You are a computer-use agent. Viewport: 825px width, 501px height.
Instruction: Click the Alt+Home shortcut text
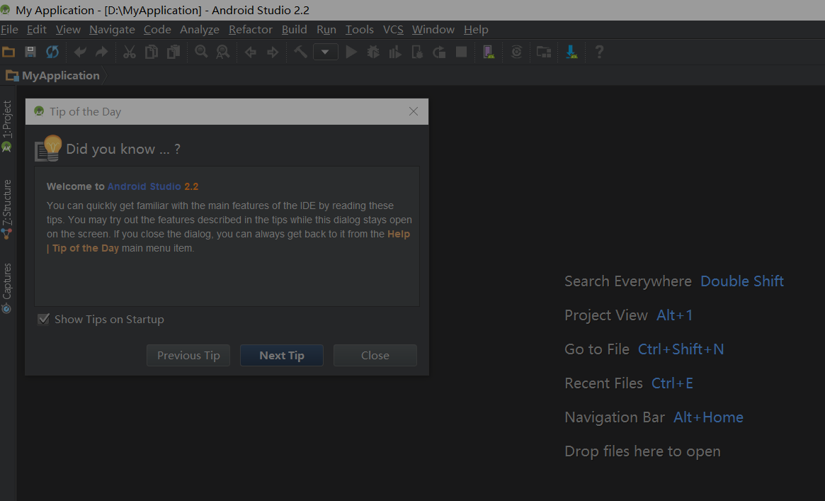(x=708, y=417)
